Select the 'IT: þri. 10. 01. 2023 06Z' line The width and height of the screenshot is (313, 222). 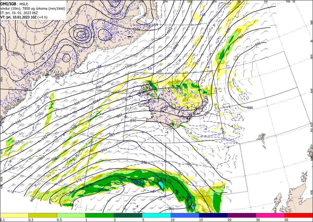pos(19,13)
